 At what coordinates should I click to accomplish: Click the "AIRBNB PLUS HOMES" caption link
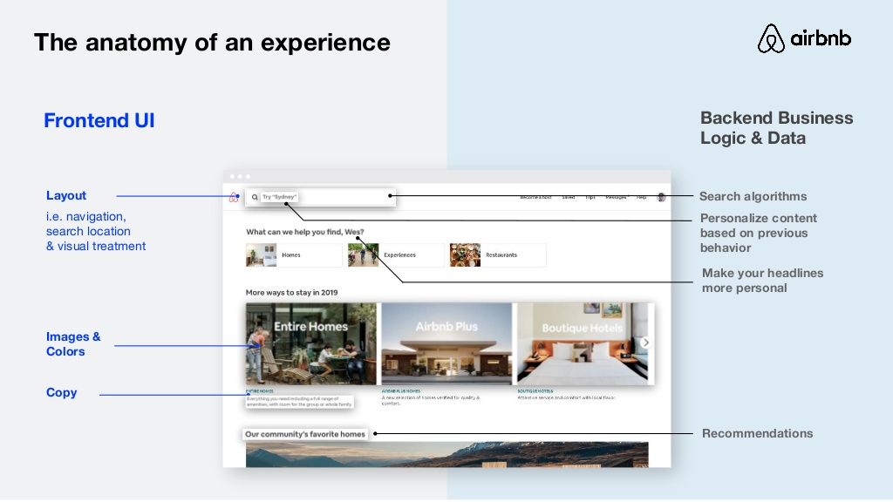(401, 391)
